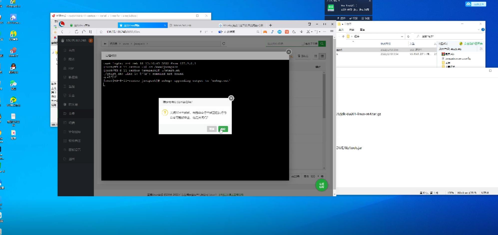Bookmark page with star icon in address bar
Viewport: 498px width, 235px height.
(101, 32)
